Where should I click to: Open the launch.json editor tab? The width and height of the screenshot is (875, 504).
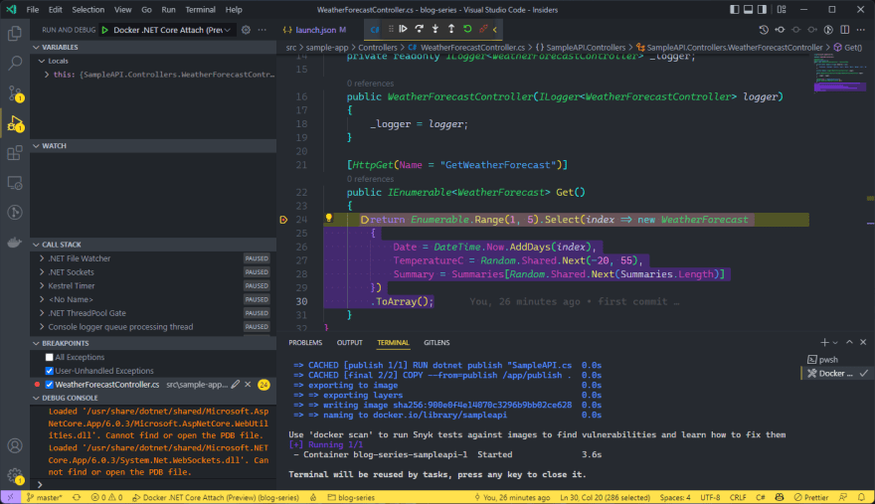point(315,30)
